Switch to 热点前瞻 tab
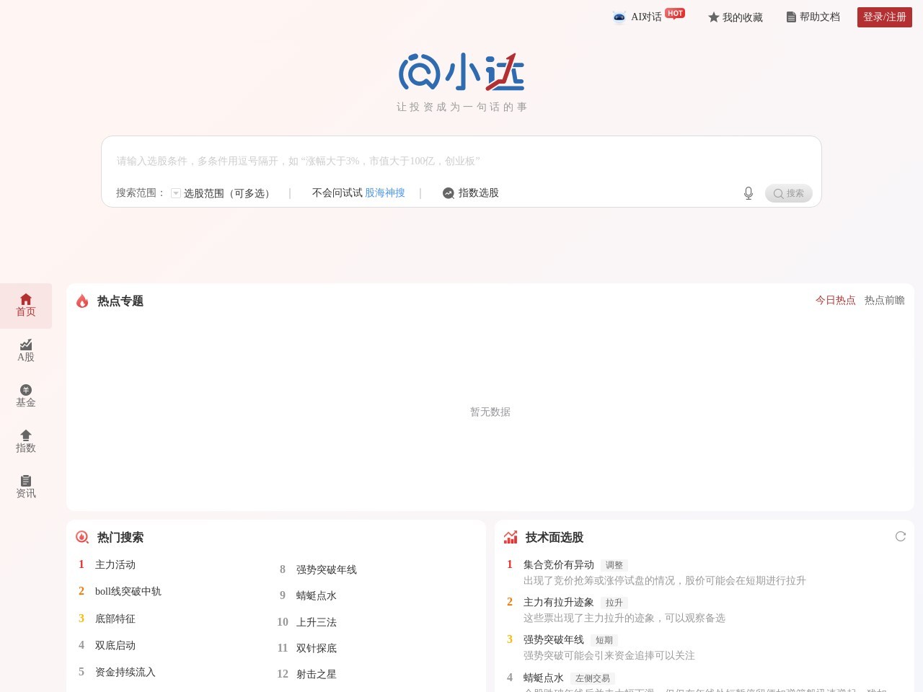 pyautogui.click(x=884, y=301)
